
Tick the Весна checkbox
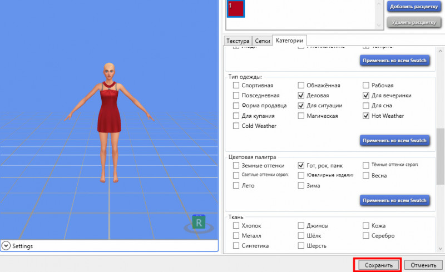(x=366, y=175)
